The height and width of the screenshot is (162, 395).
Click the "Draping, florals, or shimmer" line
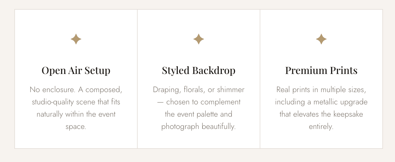[x=199, y=90]
